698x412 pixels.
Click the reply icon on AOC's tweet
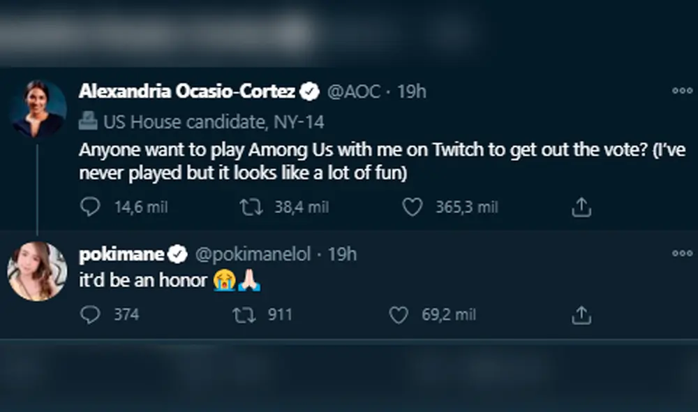click(90, 207)
